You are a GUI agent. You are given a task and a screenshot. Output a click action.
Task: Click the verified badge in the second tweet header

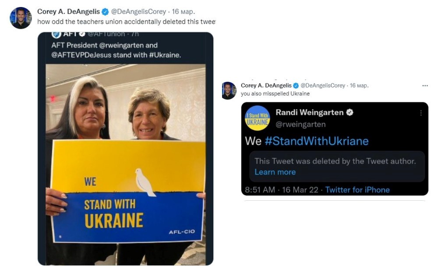[x=296, y=86]
